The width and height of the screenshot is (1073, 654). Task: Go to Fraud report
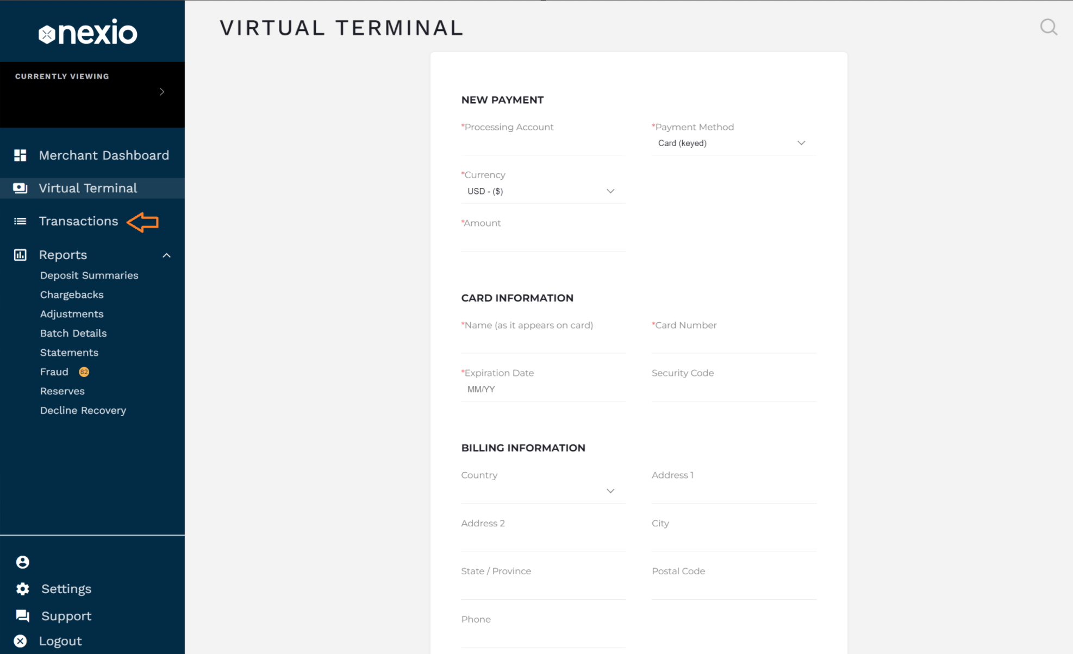pyautogui.click(x=54, y=372)
